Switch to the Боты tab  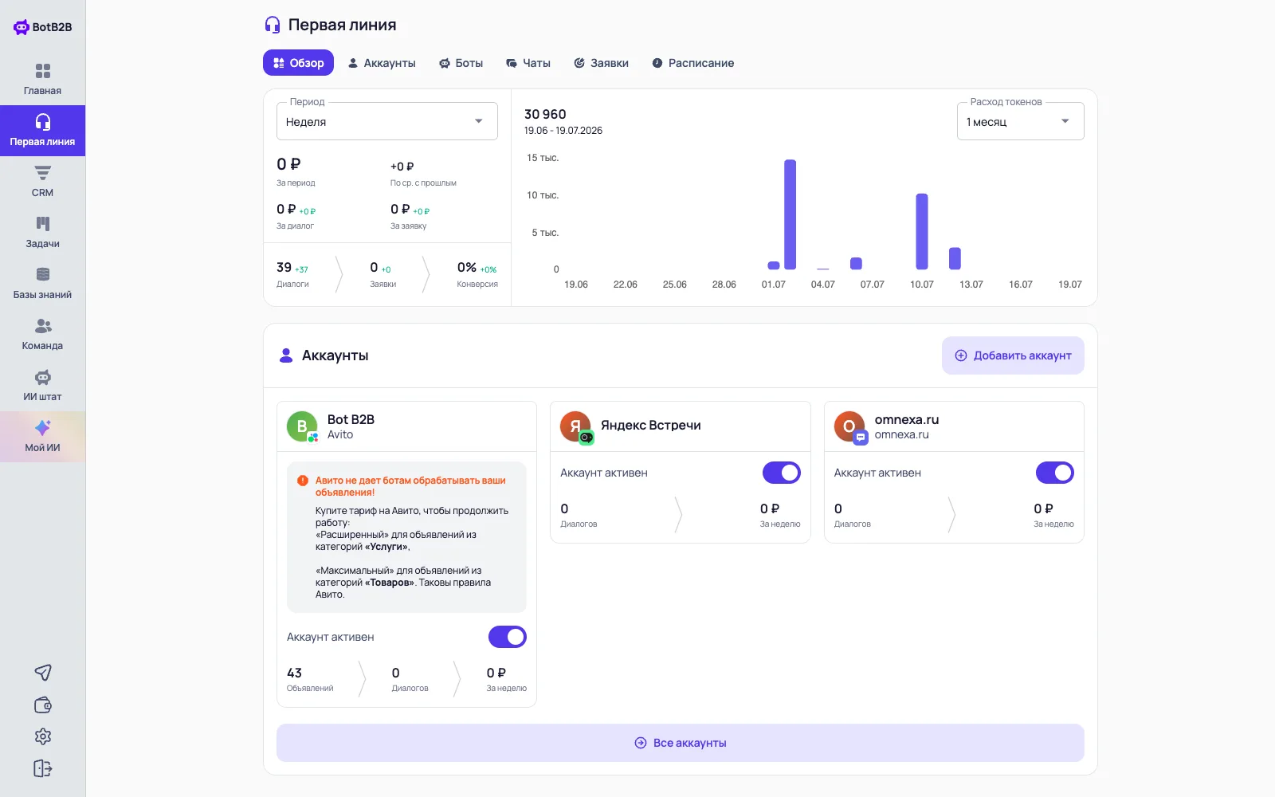pos(461,63)
